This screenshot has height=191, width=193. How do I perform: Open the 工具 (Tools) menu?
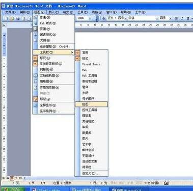pos(82,12)
